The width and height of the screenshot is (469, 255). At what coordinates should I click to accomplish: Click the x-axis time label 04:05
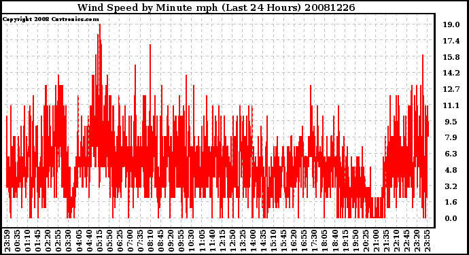[79, 241]
